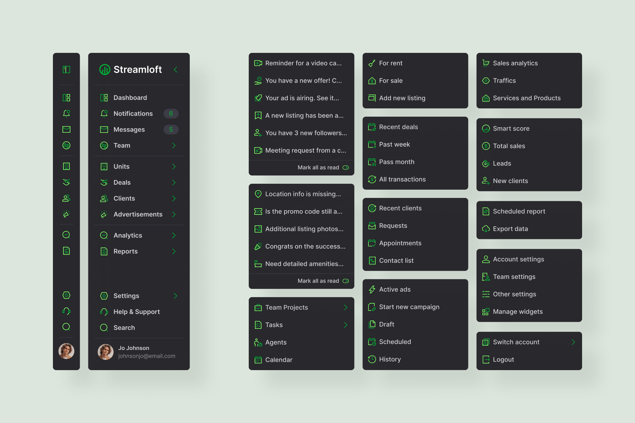Toggle Mark all as read in second notification panel
The width and height of the screenshot is (635, 423).
click(x=346, y=281)
